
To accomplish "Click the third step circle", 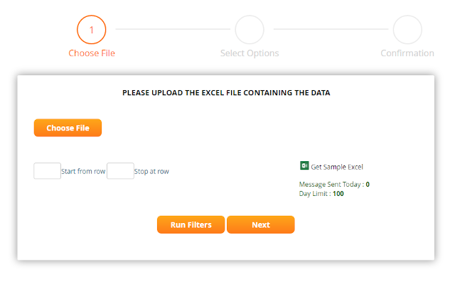I will coord(407,30).
